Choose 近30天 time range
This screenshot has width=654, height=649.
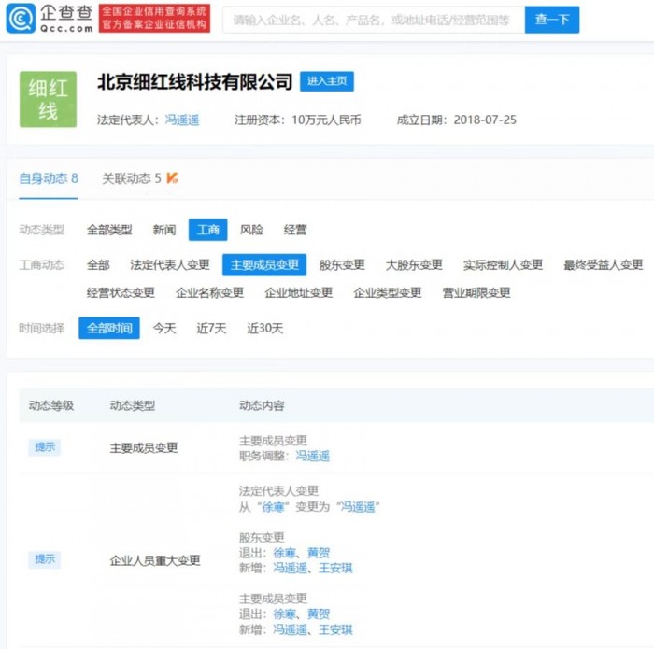pyautogui.click(x=264, y=329)
